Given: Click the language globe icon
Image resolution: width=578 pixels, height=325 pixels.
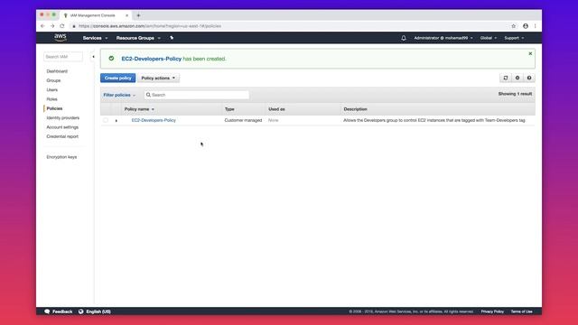Looking at the screenshot, I should [80, 311].
